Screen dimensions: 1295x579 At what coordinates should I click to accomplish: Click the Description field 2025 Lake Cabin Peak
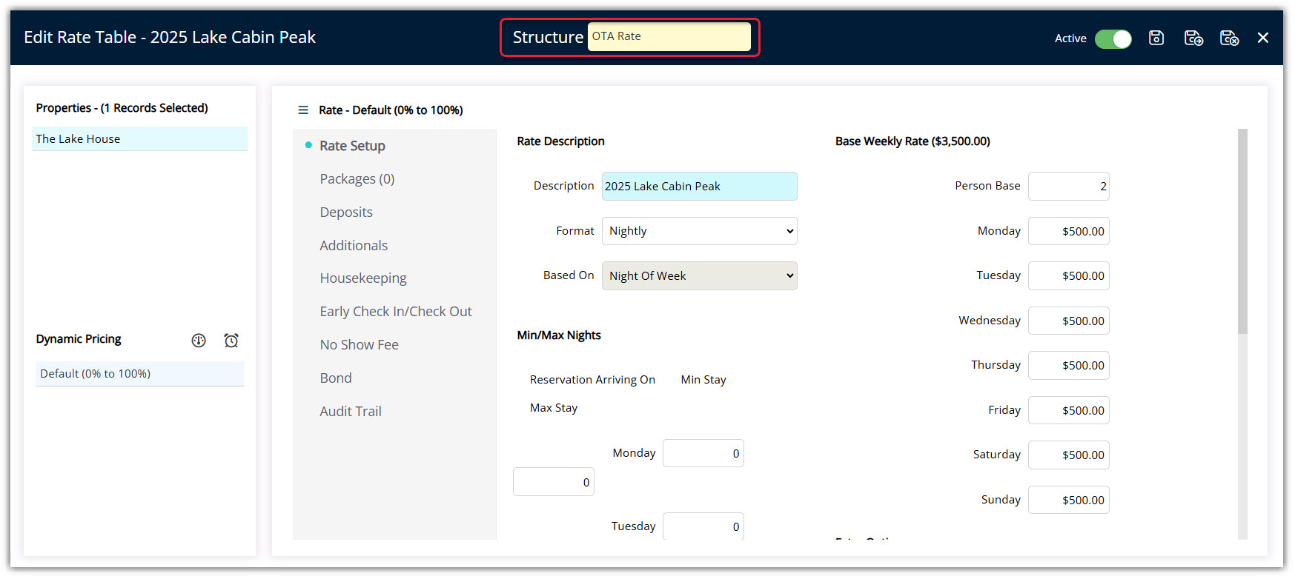click(700, 187)
